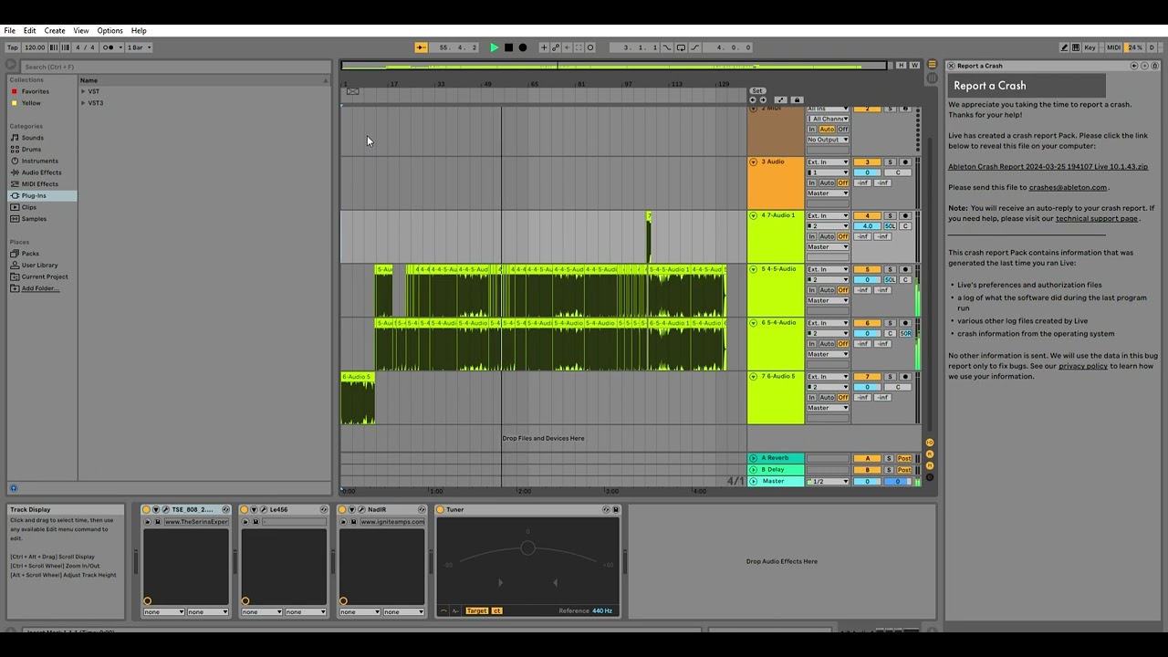1168x657 pixels.
Task: Click the Tap tempo button
Action: [x=12, y=47]
